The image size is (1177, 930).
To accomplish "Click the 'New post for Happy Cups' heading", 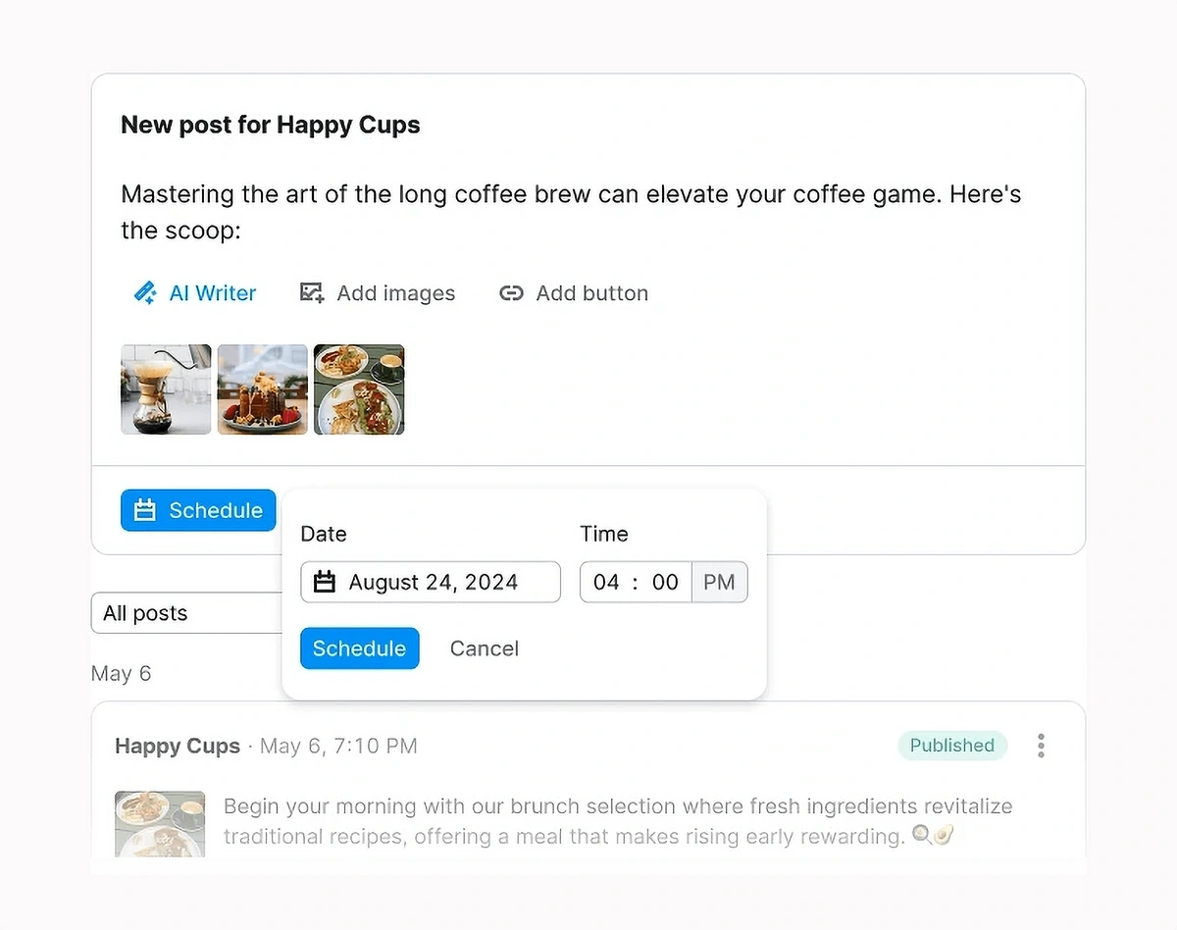I will [271, 125].
